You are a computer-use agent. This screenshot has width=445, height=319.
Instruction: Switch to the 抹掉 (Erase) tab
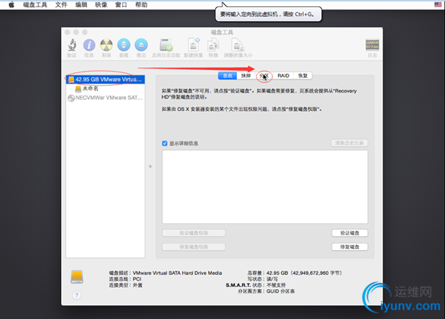246,76
